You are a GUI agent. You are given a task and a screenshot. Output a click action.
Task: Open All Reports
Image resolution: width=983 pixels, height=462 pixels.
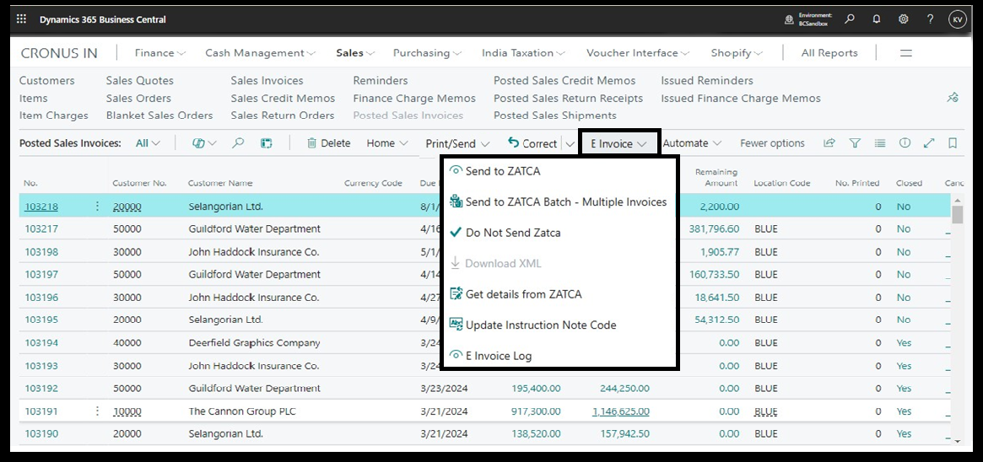829,53
